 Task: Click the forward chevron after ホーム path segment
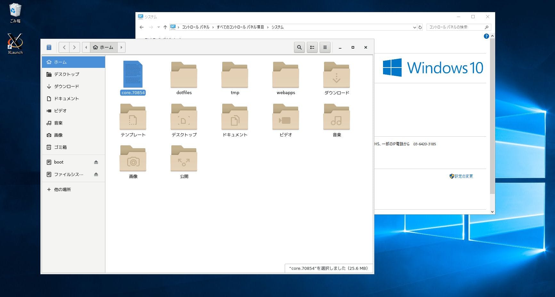click(121, 47)
